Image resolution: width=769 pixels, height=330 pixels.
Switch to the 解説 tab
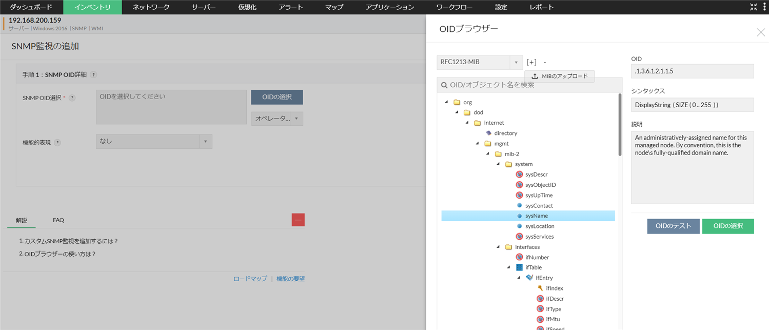click(x=22, y=220)
